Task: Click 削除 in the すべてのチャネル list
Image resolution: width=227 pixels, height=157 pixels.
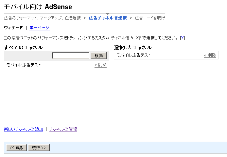Action: [101, 65]
